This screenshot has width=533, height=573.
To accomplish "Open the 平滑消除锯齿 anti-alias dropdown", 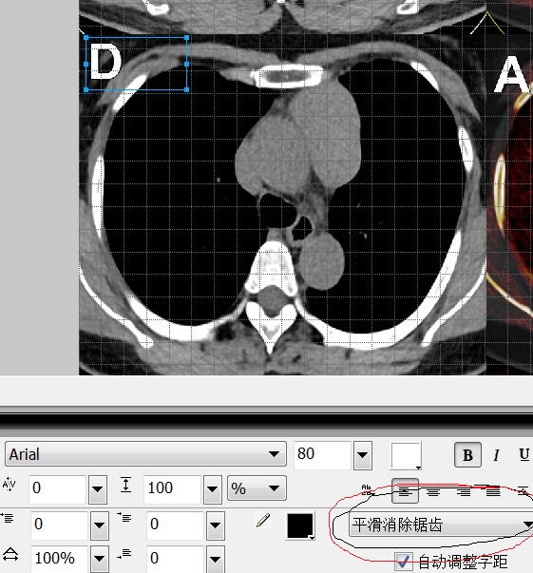I will (441, 525).
